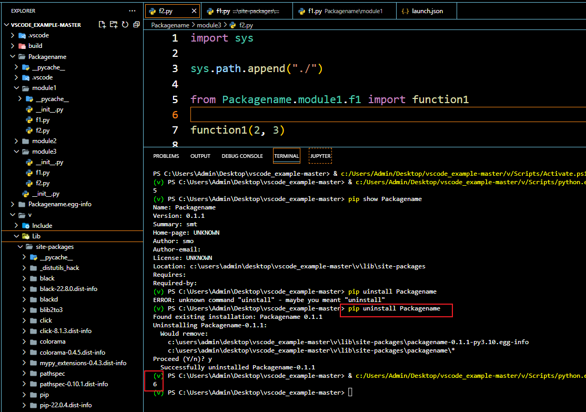Image resolution: width=586 pixels, height=412 pixels.
Task: Open f2.py under the module1 folder
Action: pyautogui.click(x=43, y=130)
